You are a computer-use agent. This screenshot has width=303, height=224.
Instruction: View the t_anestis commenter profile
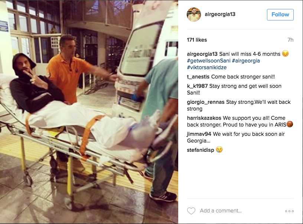[x=198, y=77]
